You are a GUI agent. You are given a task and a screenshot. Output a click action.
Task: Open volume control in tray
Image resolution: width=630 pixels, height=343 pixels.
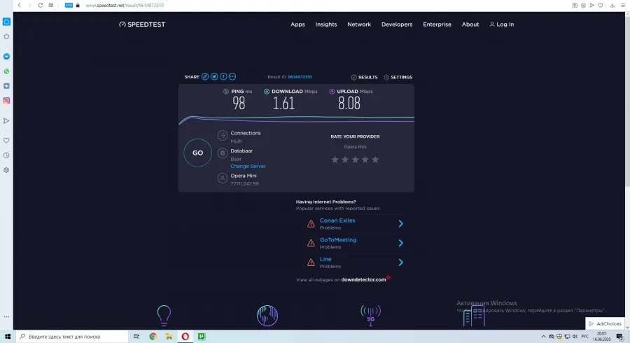click(x=575, y=337)
